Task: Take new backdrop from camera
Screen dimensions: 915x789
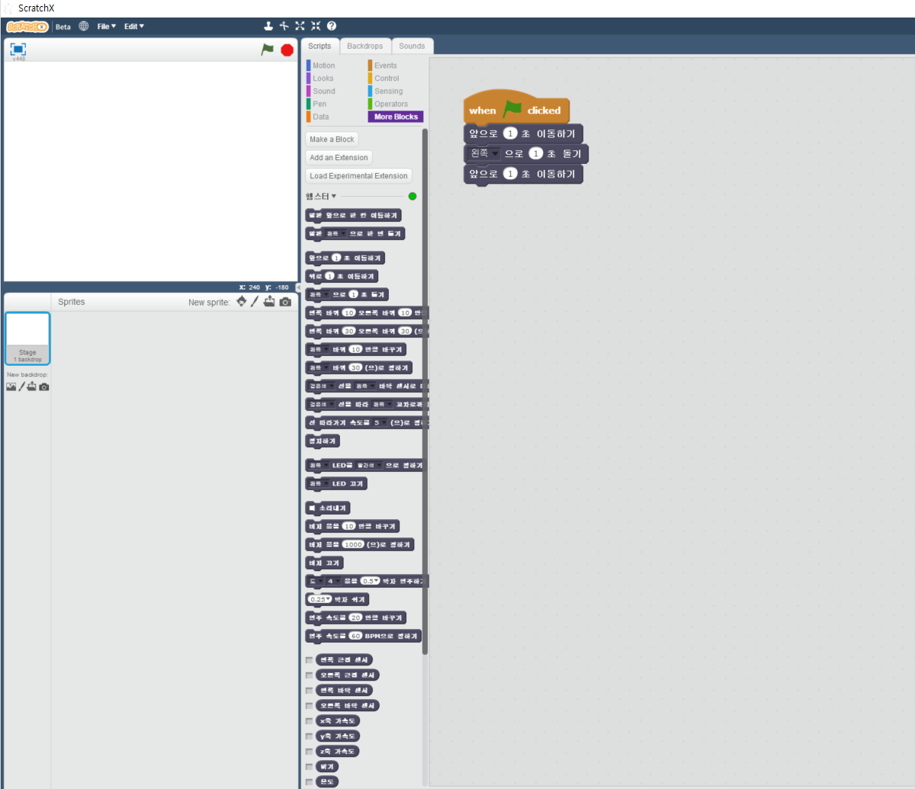Action: (44, 386)
